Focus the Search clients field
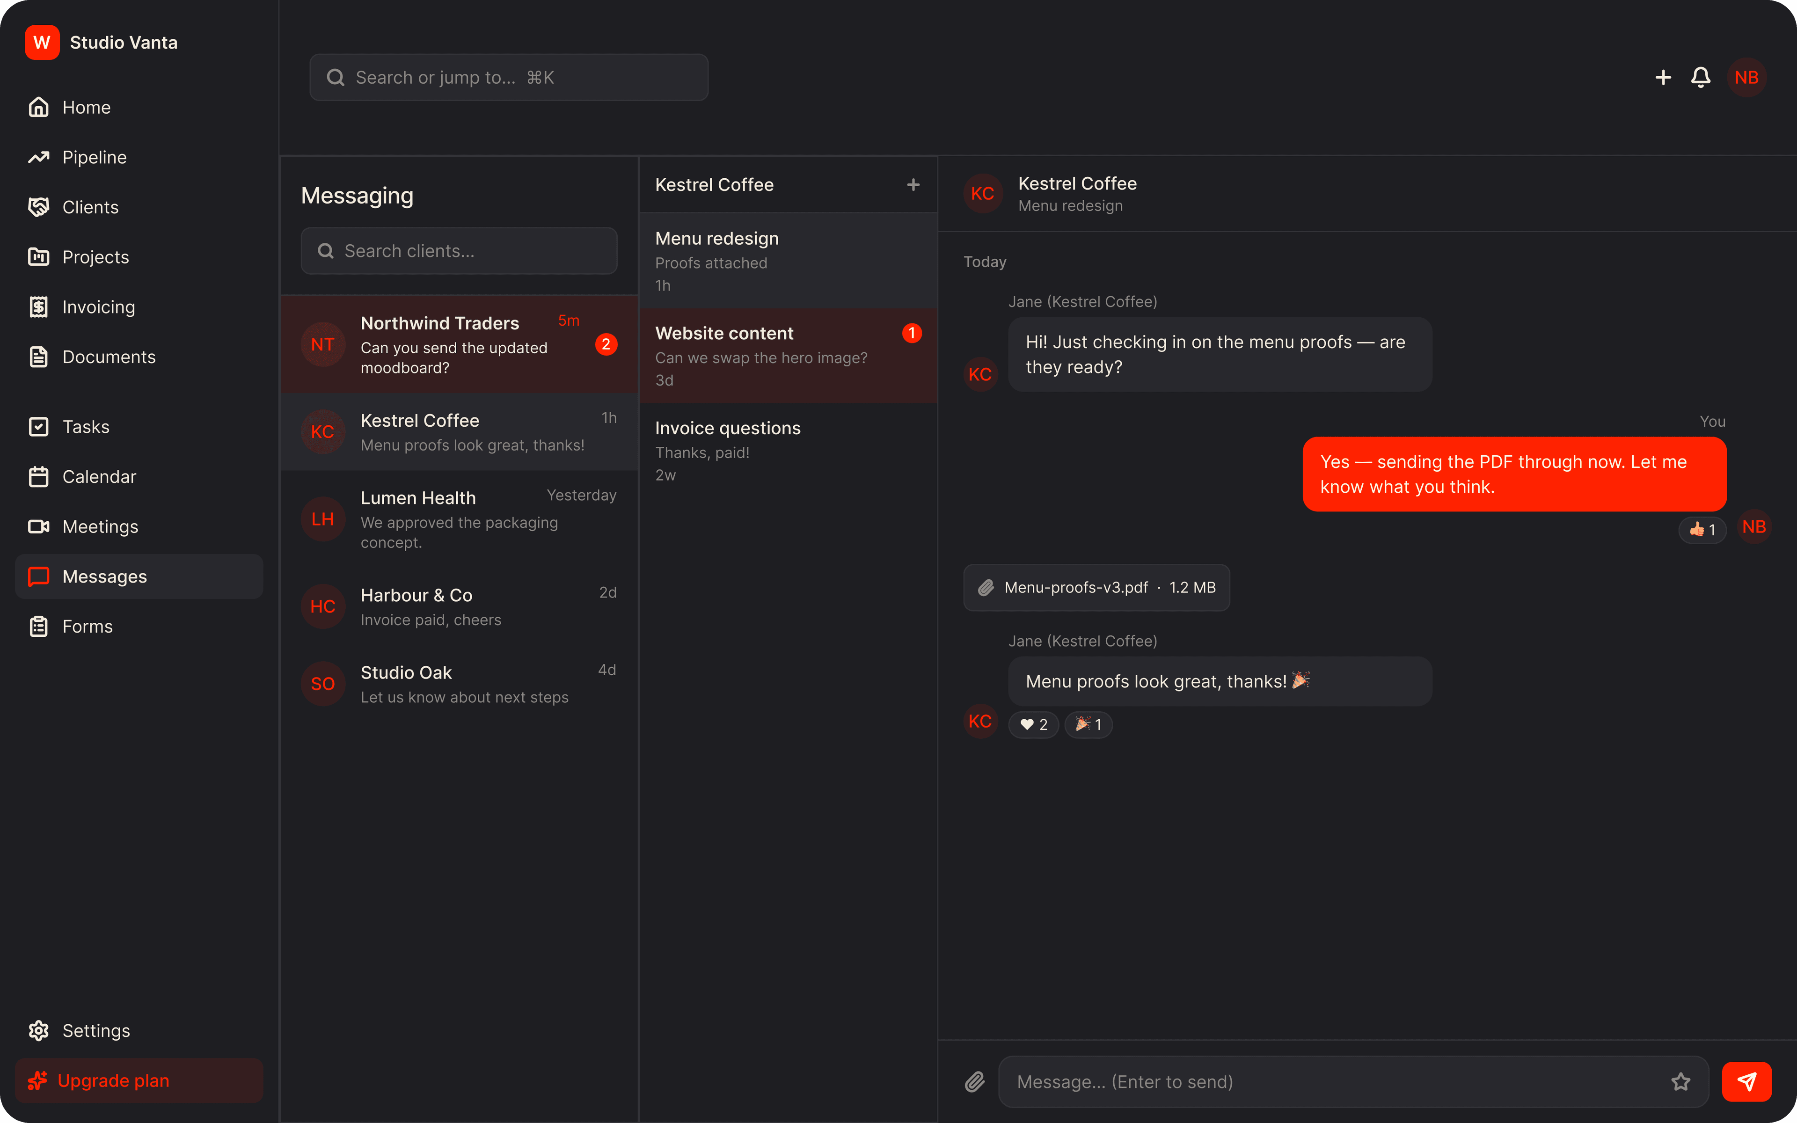 (x=459, y=251)
